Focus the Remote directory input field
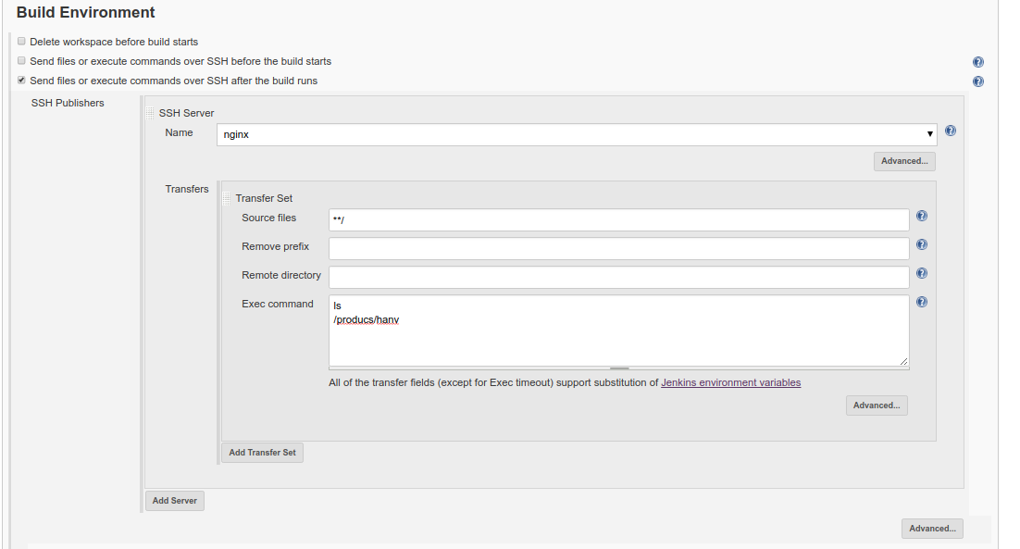 point(618,277)
